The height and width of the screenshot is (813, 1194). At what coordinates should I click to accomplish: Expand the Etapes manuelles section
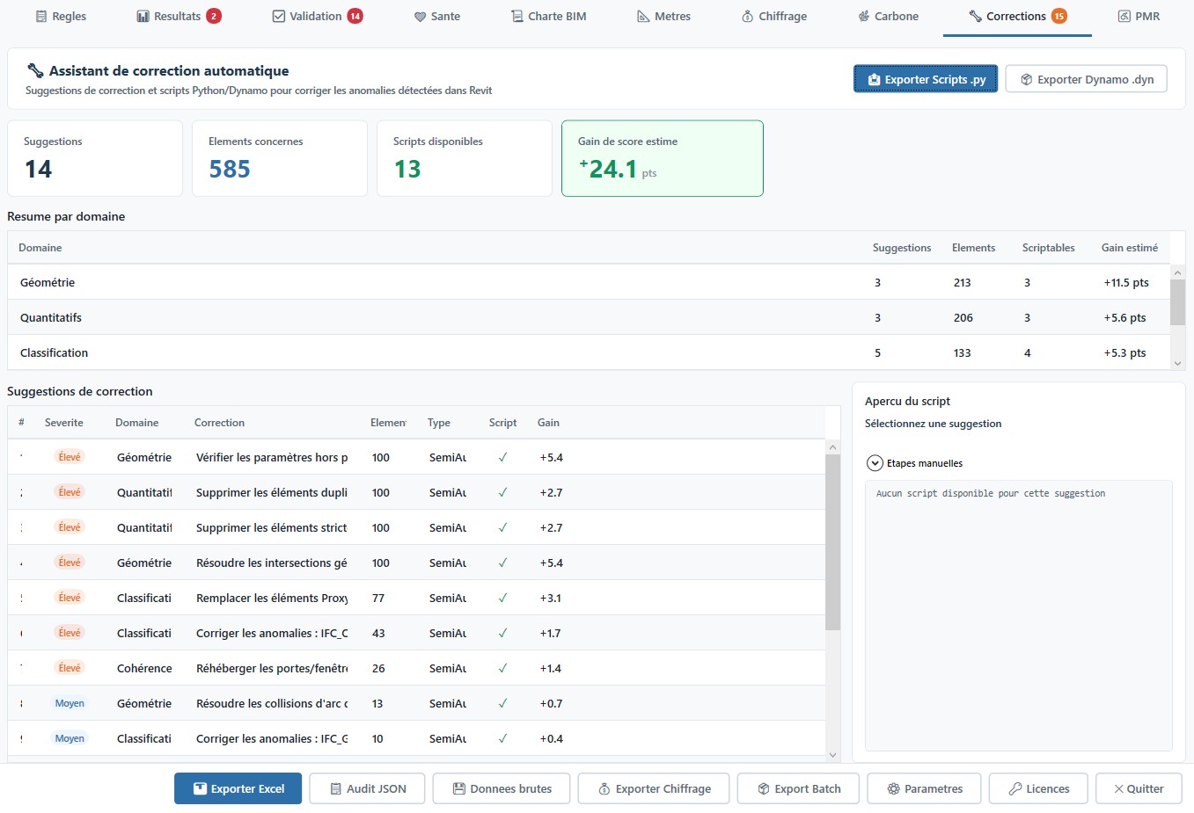coord(875,463)
